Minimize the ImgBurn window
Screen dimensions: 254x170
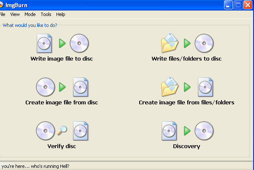pos(228,5)
